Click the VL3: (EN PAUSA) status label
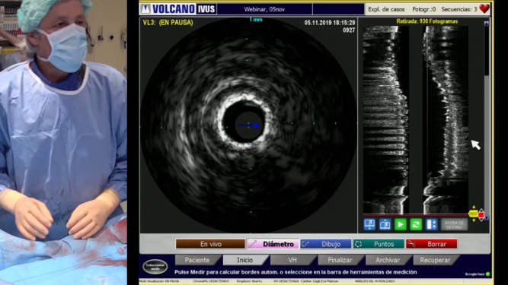The width and height of the screenshot is (508, 285). 168,23
